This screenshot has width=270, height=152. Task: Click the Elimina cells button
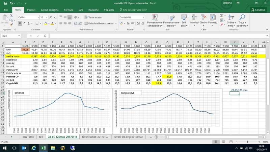[x=204, y=21]
